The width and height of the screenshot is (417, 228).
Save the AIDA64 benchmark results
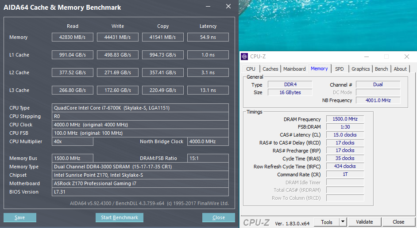(20, 217)
